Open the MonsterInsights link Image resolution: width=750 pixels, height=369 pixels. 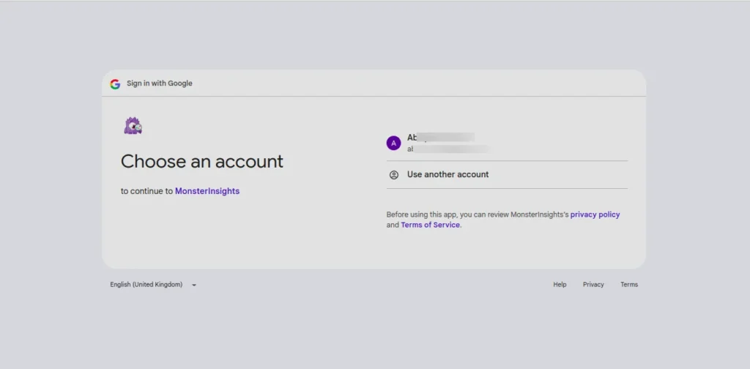207,191
